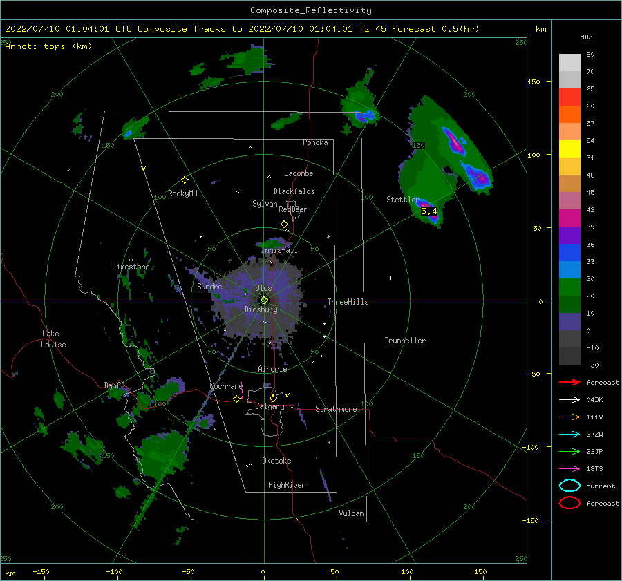Click the yellow radar site marker at center
The height and width of the screenshot is (581, 622).
point(264,301)
